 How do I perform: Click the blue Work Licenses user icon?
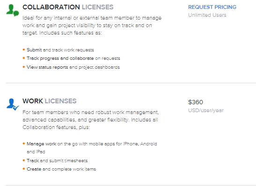[13, 104]
